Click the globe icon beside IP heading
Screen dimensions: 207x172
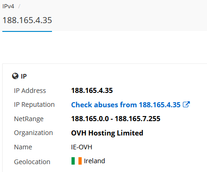pos(15,76)
